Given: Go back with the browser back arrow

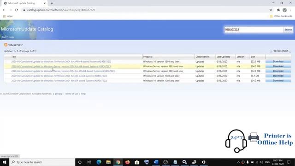Looking at the screenshot, I should tap(4, 10).
